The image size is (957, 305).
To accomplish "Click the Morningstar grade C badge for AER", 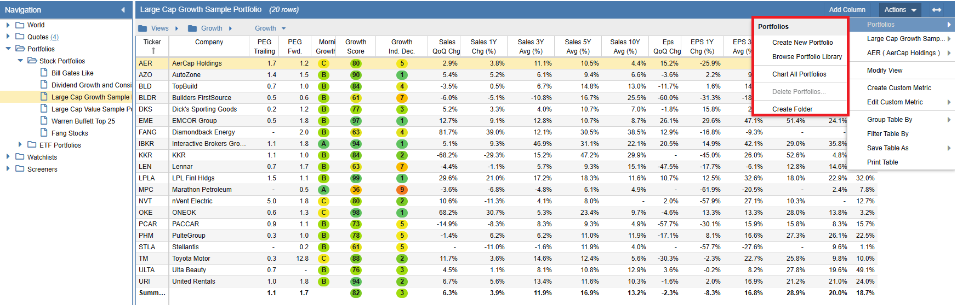I will [324, 63].
